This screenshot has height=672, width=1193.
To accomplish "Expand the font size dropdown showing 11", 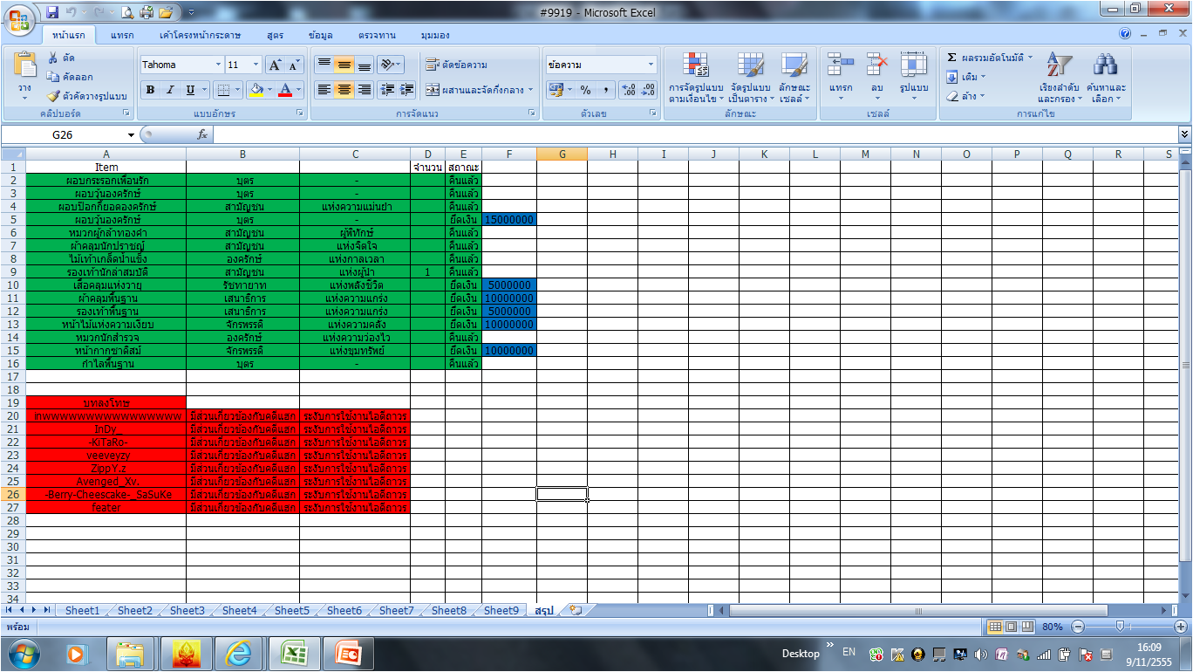I will pos(256,65).
